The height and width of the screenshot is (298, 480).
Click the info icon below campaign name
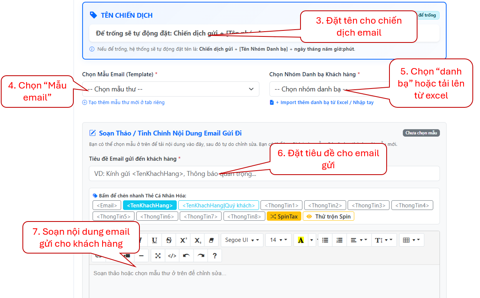pos(92,49)
